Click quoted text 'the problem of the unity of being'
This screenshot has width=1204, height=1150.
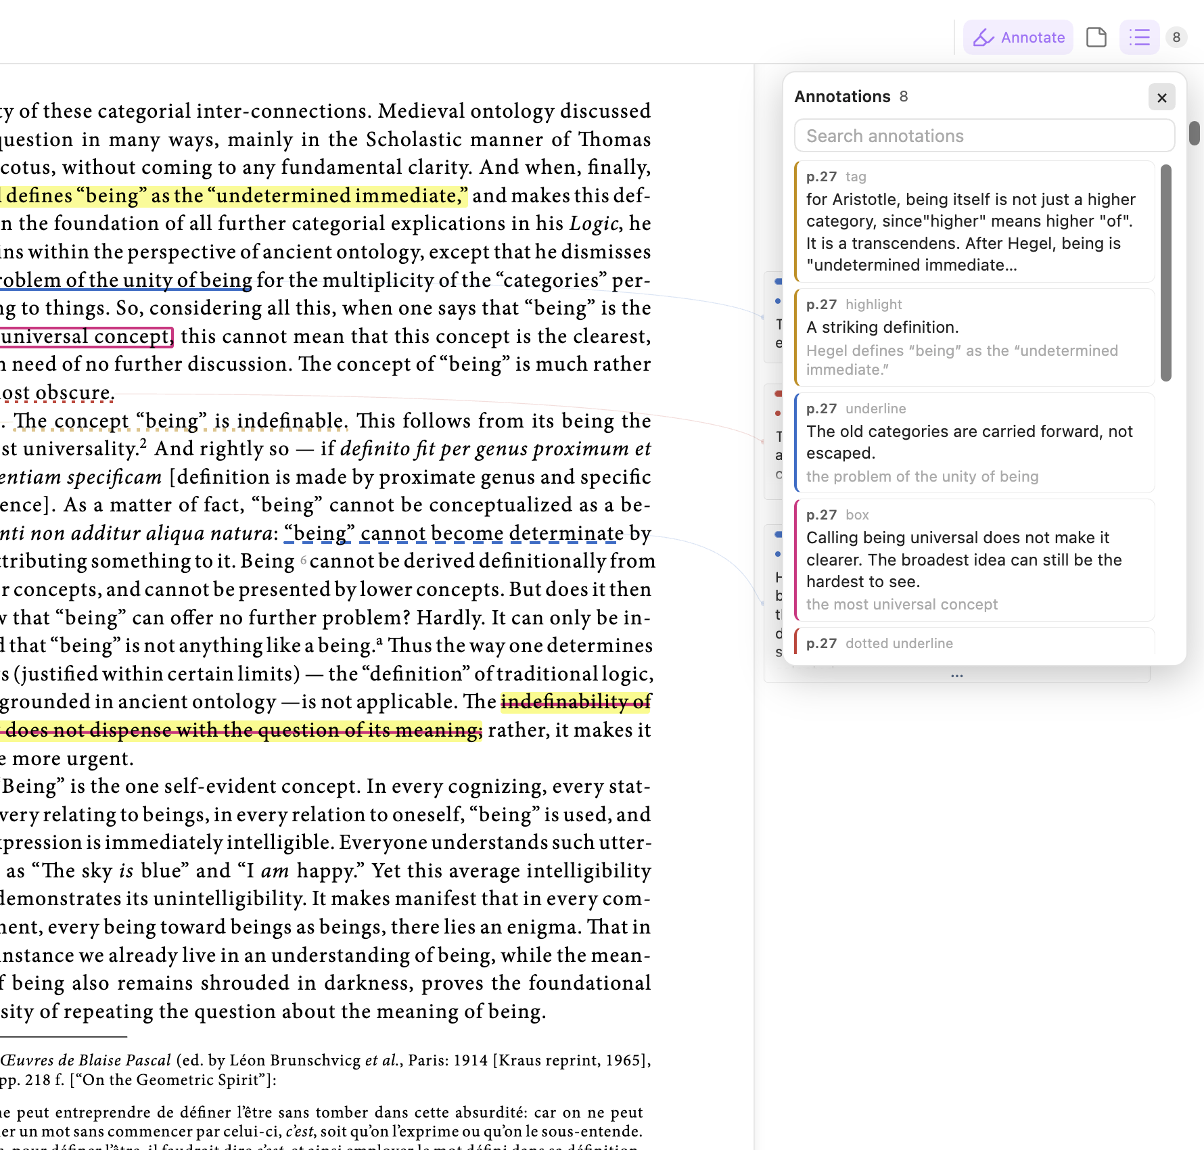click(922, 476)
